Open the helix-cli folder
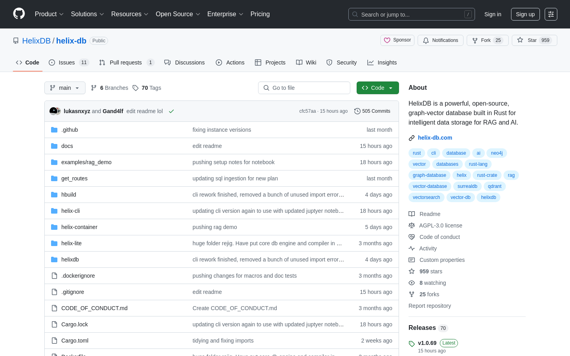 point(70,211)
